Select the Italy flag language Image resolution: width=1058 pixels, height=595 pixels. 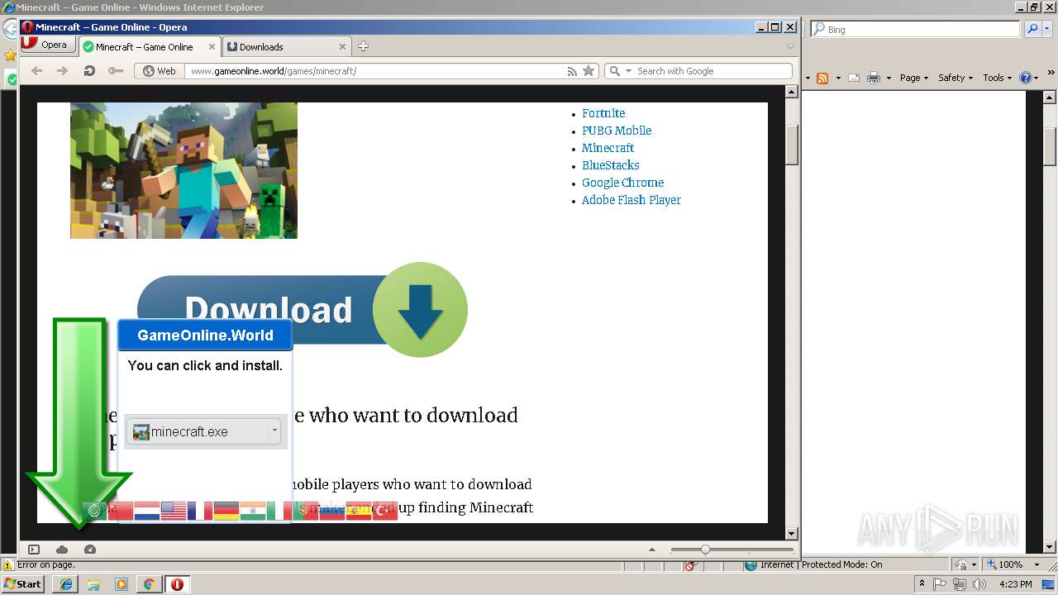[279, 511]
